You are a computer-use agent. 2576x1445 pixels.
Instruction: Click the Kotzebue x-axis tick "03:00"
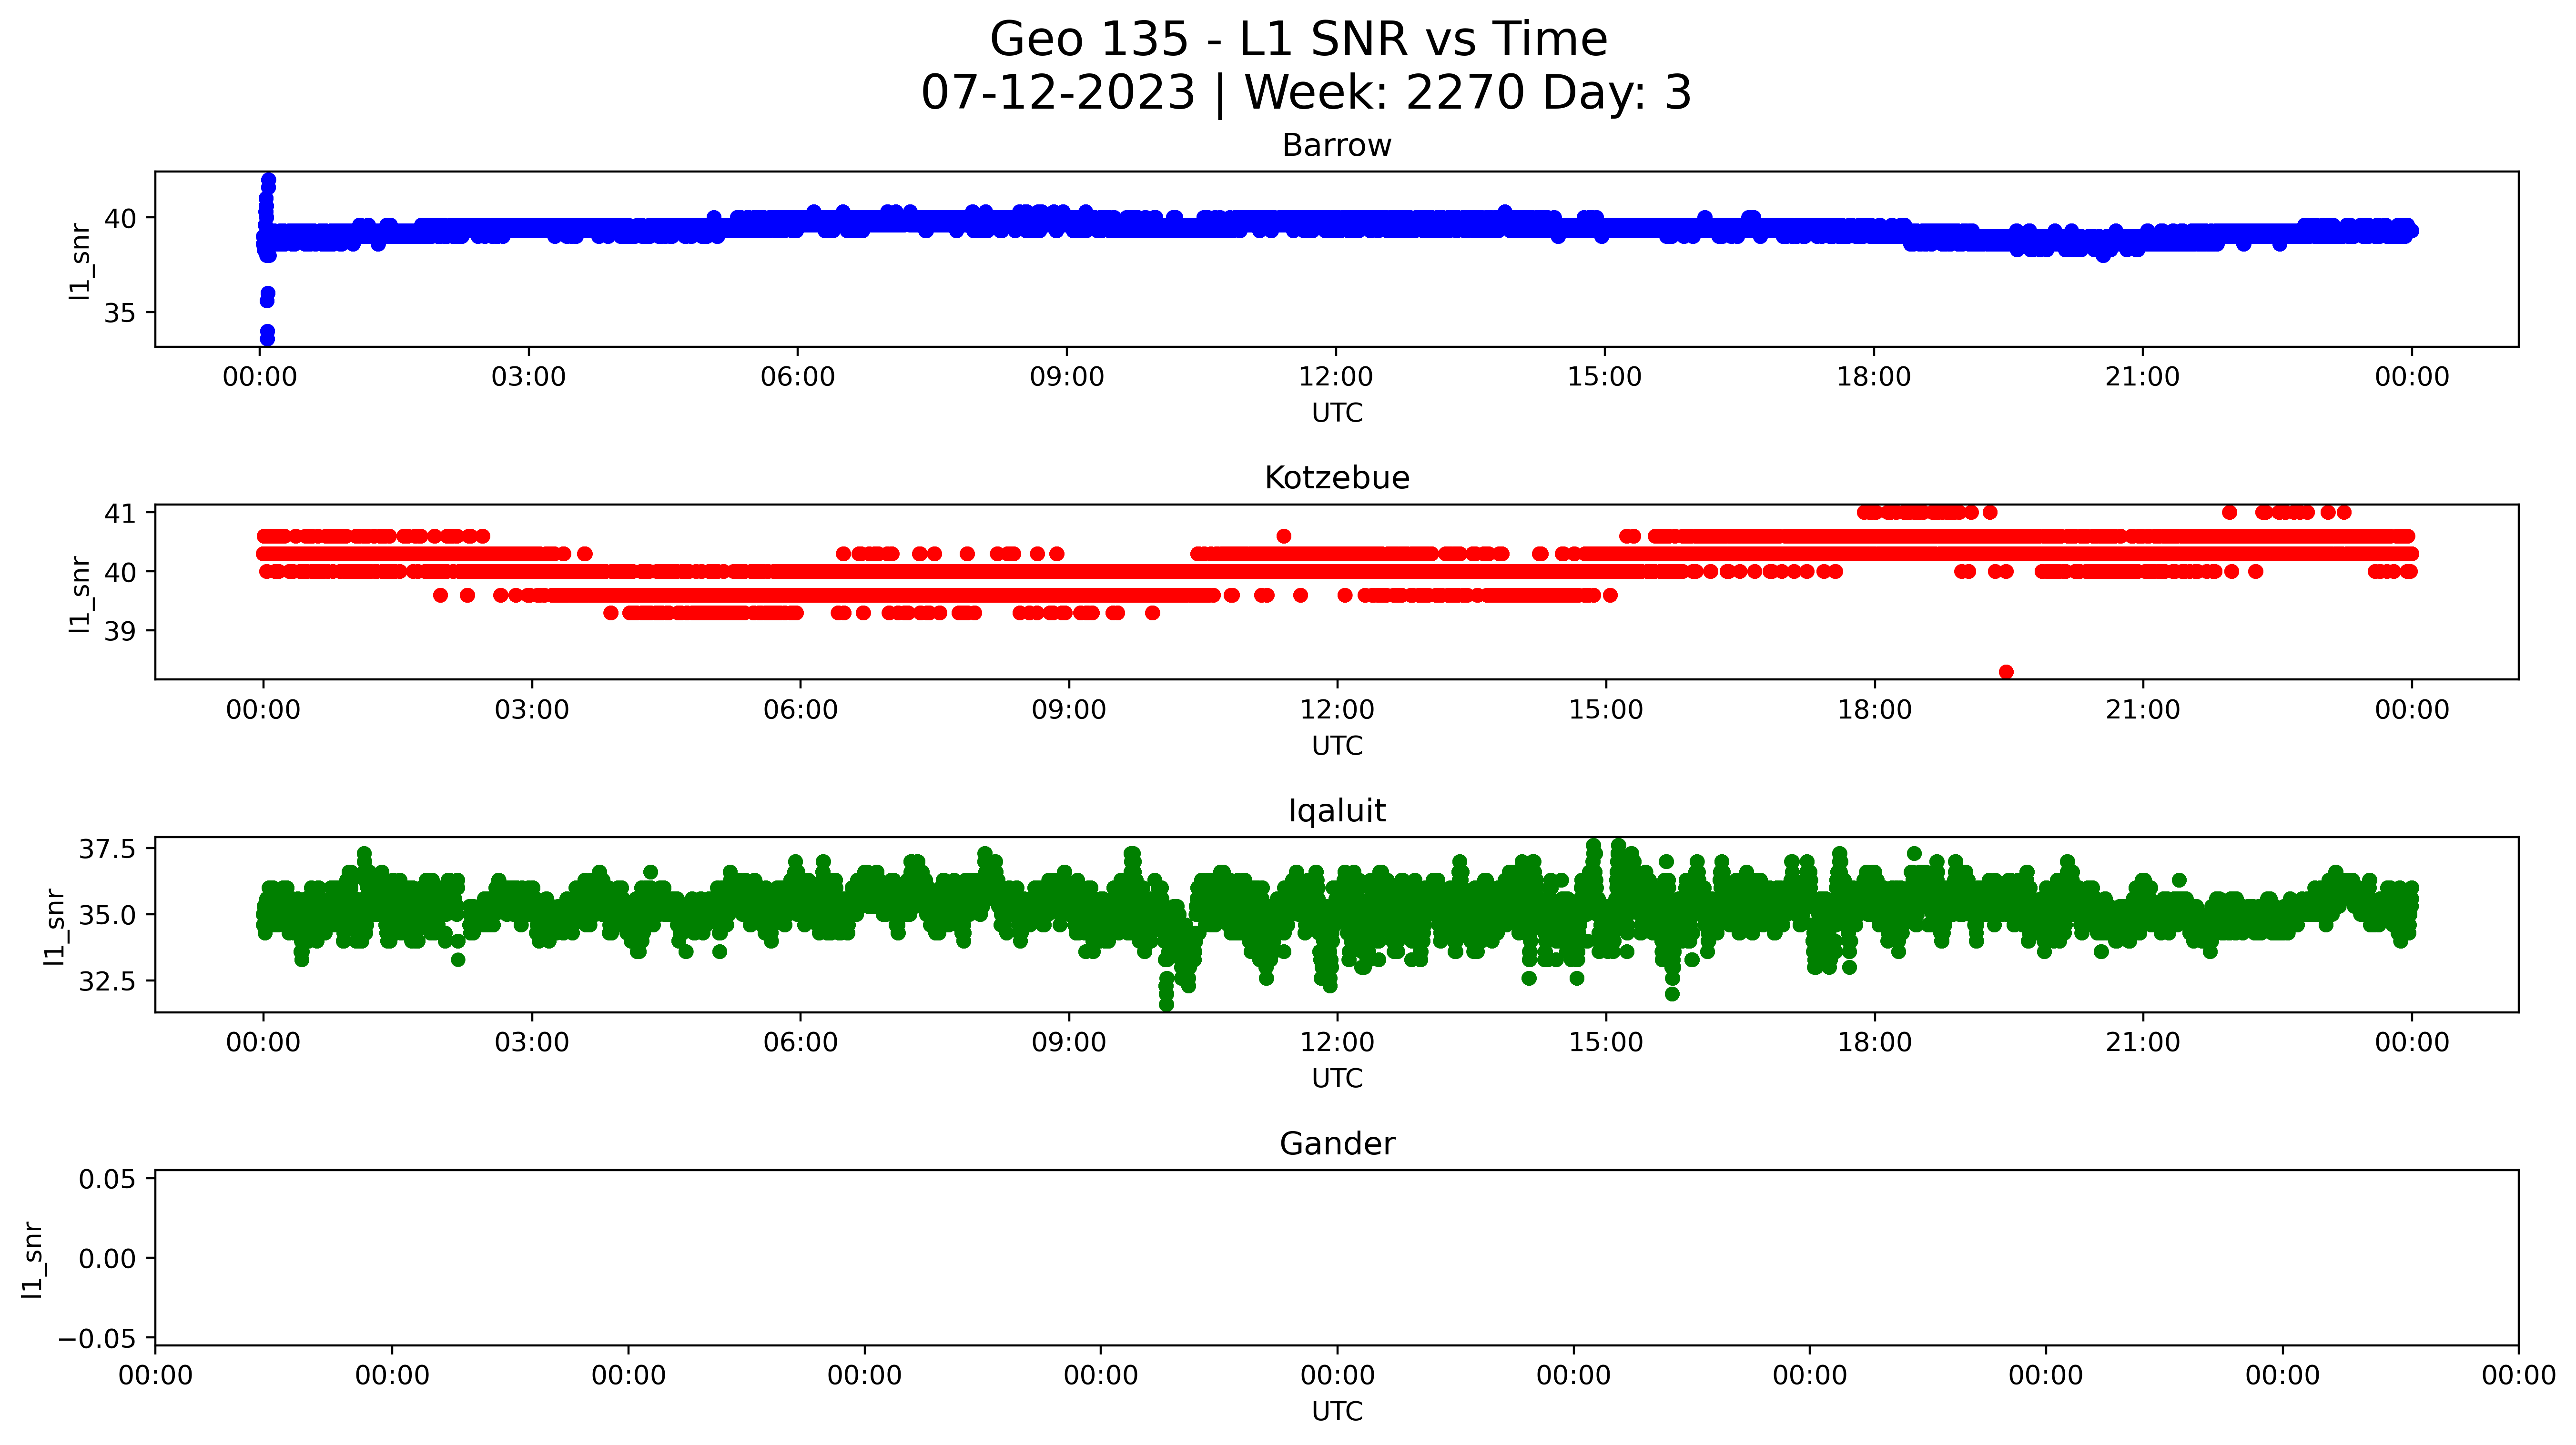coord(532,710)
